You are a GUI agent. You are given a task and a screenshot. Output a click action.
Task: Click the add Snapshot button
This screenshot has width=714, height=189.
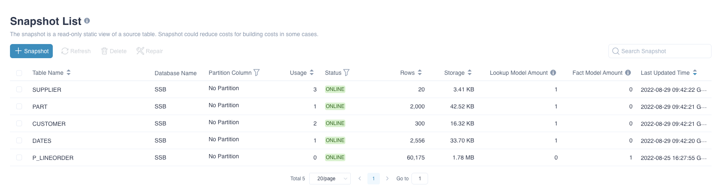[32, 51]
